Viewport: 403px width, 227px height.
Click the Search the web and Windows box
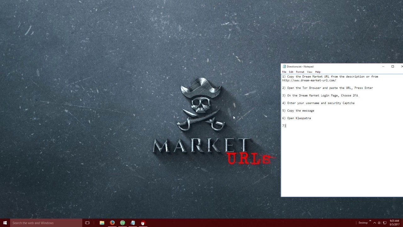click(46, 223)
